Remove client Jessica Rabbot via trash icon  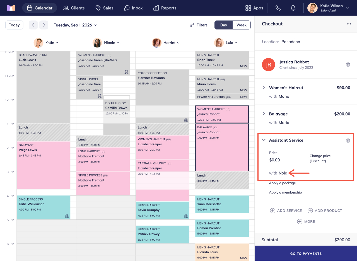coord(348,64)
